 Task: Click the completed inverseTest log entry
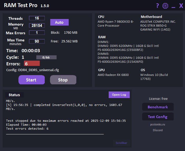(64, 107)
